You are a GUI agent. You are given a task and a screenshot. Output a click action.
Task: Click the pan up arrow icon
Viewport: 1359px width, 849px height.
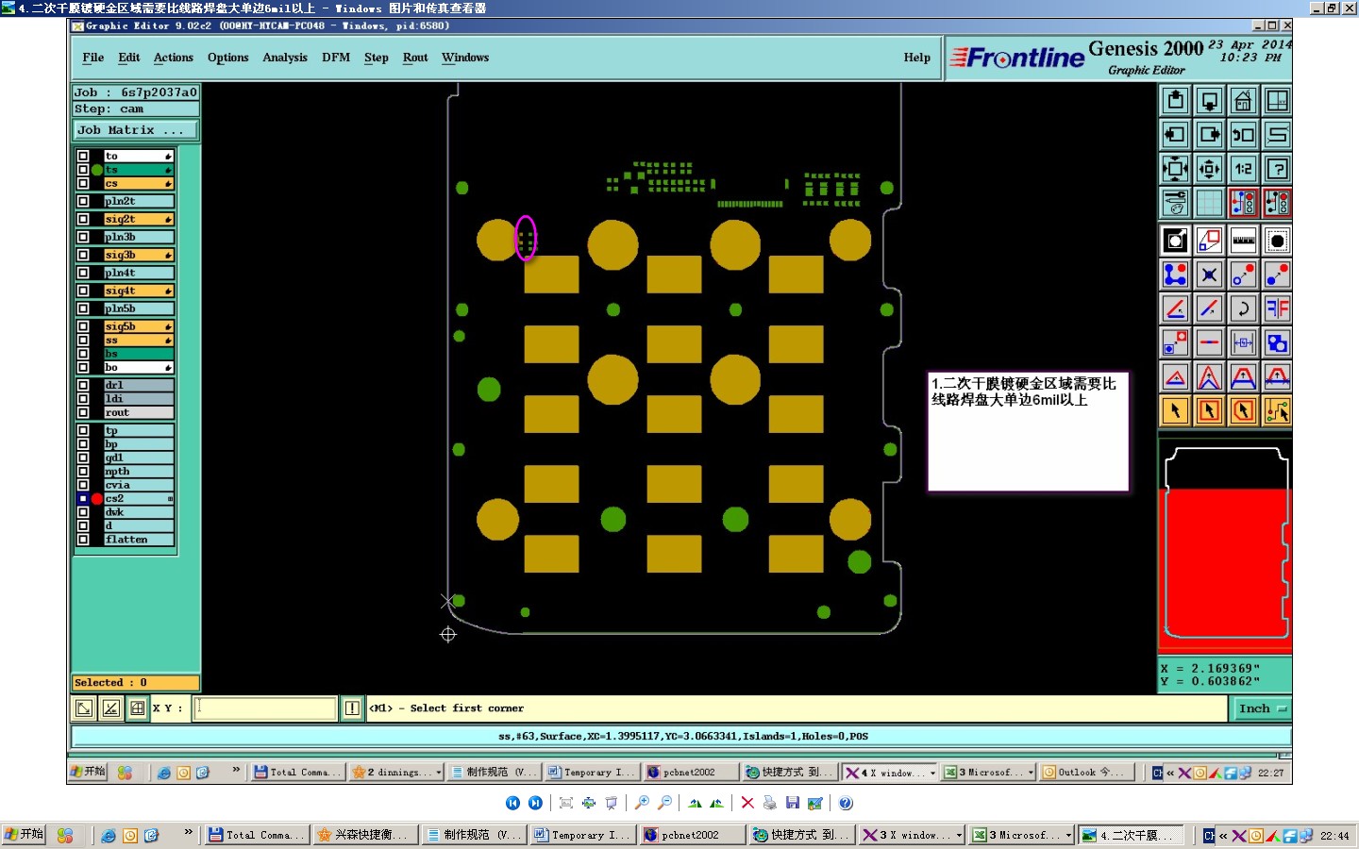[x=1175, y=101]
